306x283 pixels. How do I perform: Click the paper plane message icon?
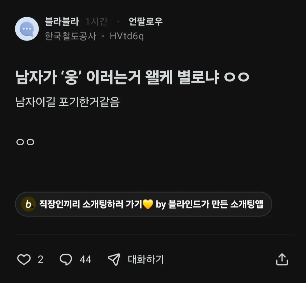pyautogui.click(x=114, y=259)
